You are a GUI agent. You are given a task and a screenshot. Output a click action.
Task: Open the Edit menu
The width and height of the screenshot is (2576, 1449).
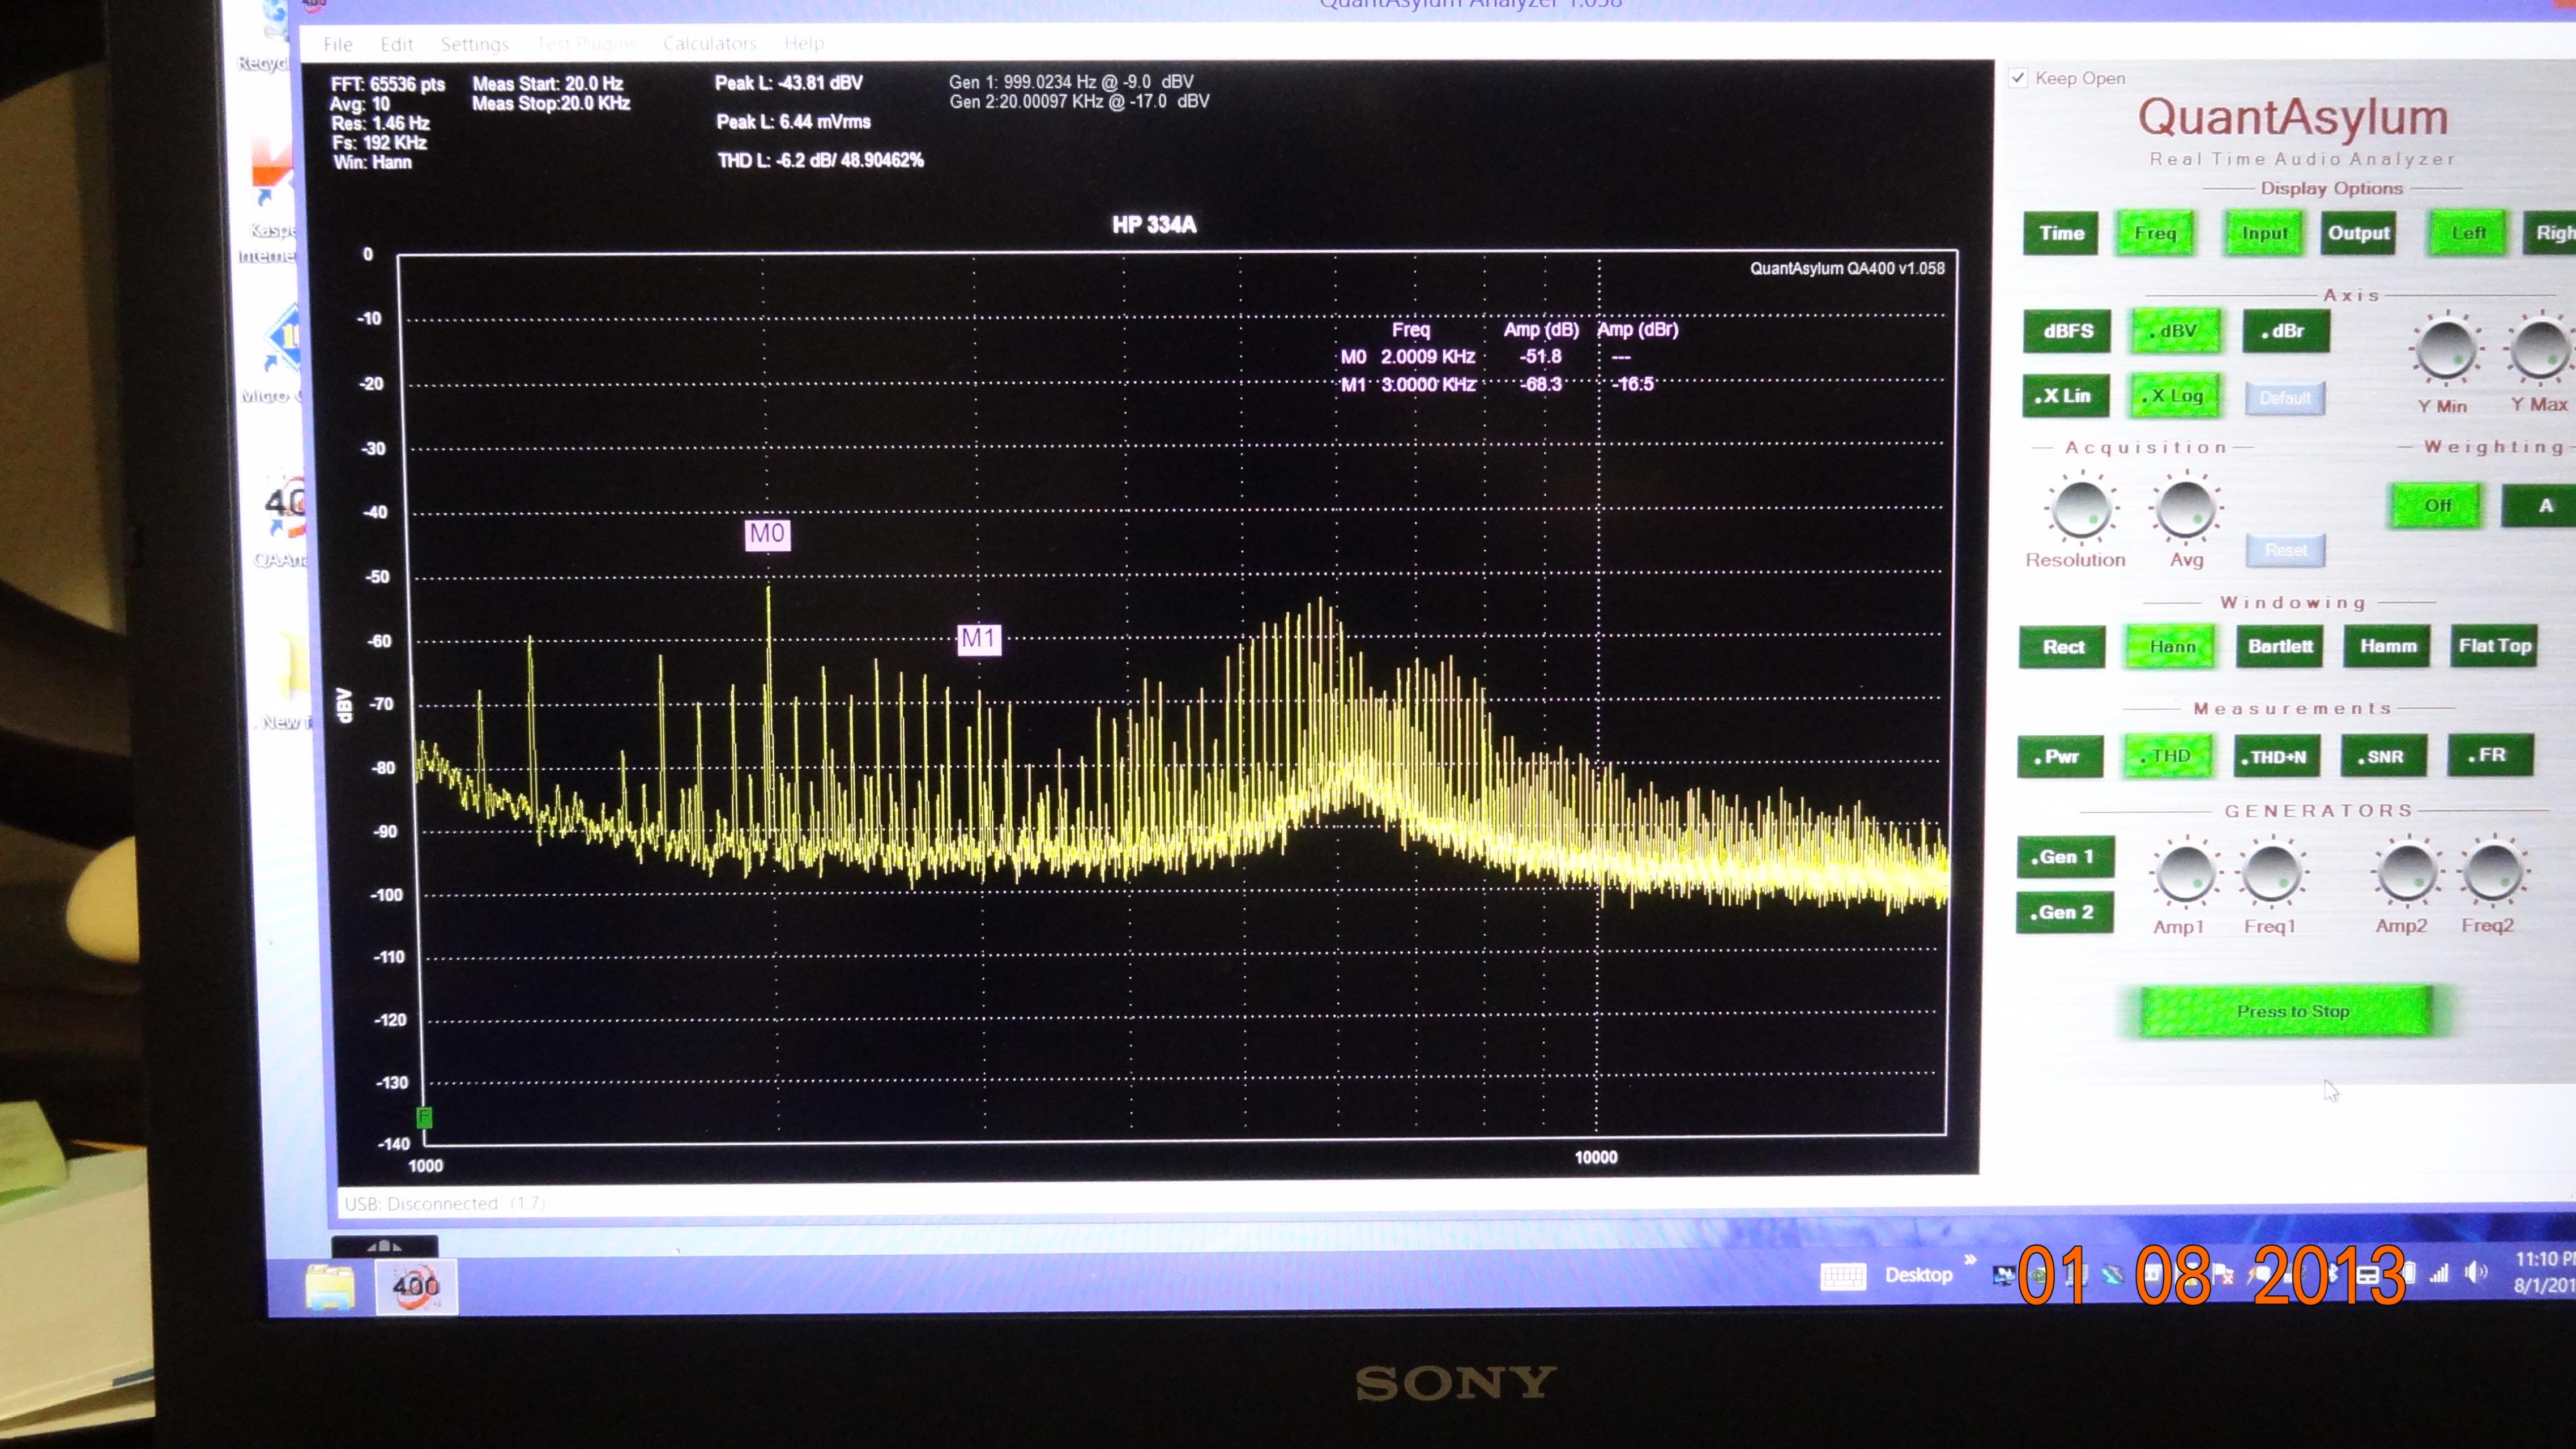pyautogui.click(x=397, y=44)
